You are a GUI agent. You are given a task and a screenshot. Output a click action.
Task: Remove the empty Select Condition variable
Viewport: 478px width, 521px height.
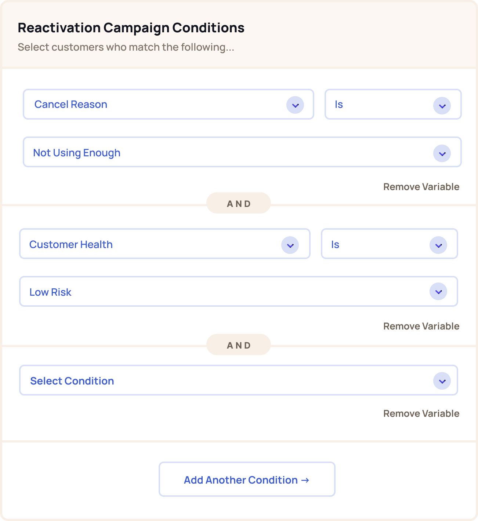[x=421, y=413]
